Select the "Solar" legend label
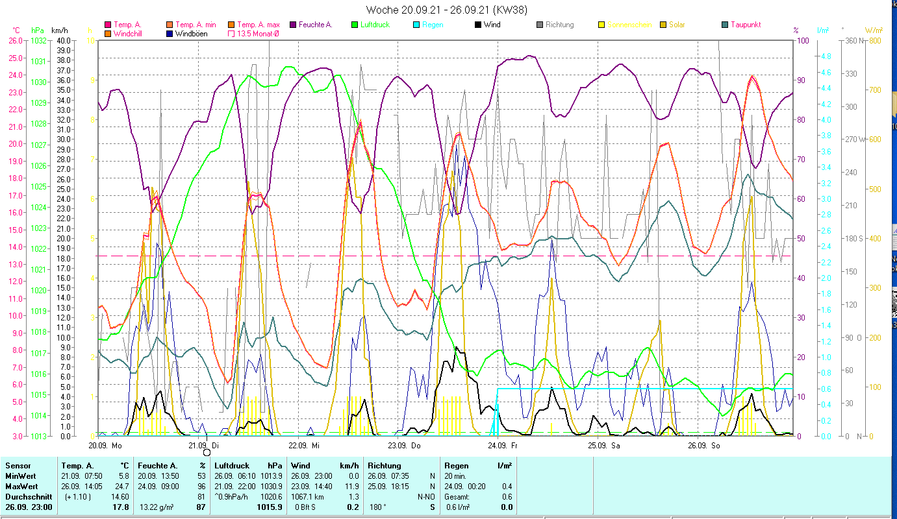 pyautogui.click(x=677, y=25)
